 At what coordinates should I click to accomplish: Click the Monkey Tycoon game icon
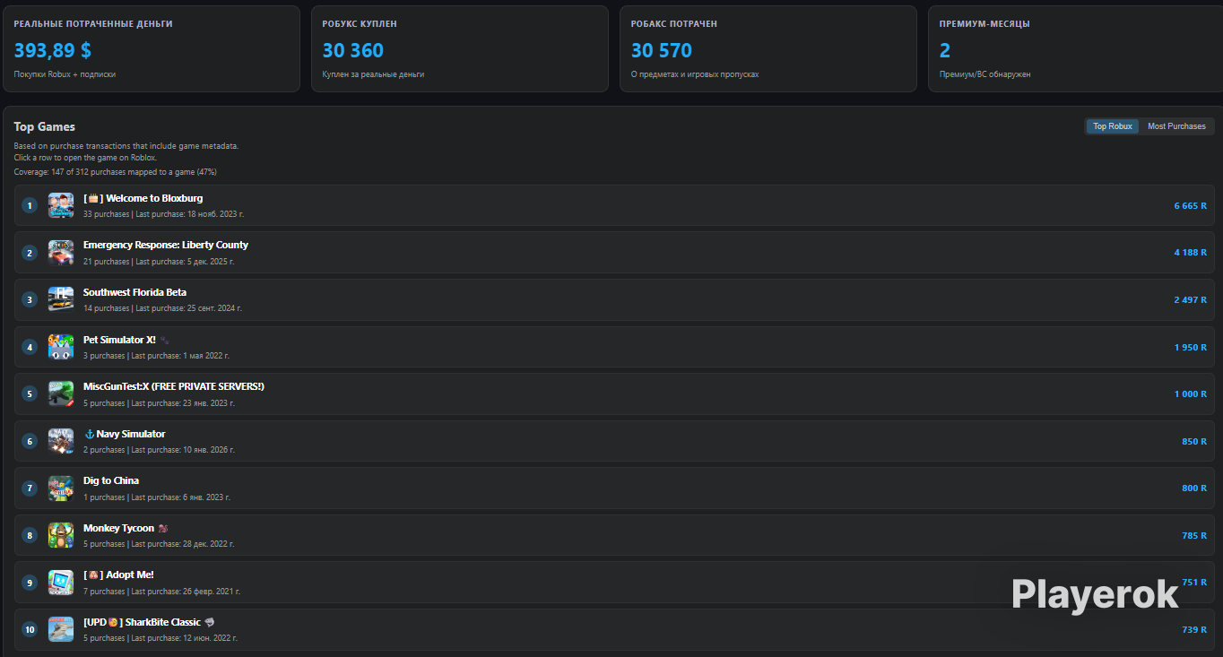coord(61,535)
